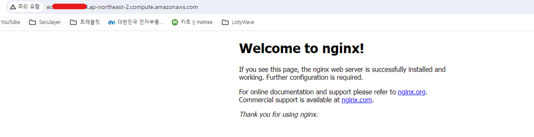Image resolution: width=534 pixels, height=137 pixels.
Task: Open the YouTube bookmark
Action: coord(10,22)
